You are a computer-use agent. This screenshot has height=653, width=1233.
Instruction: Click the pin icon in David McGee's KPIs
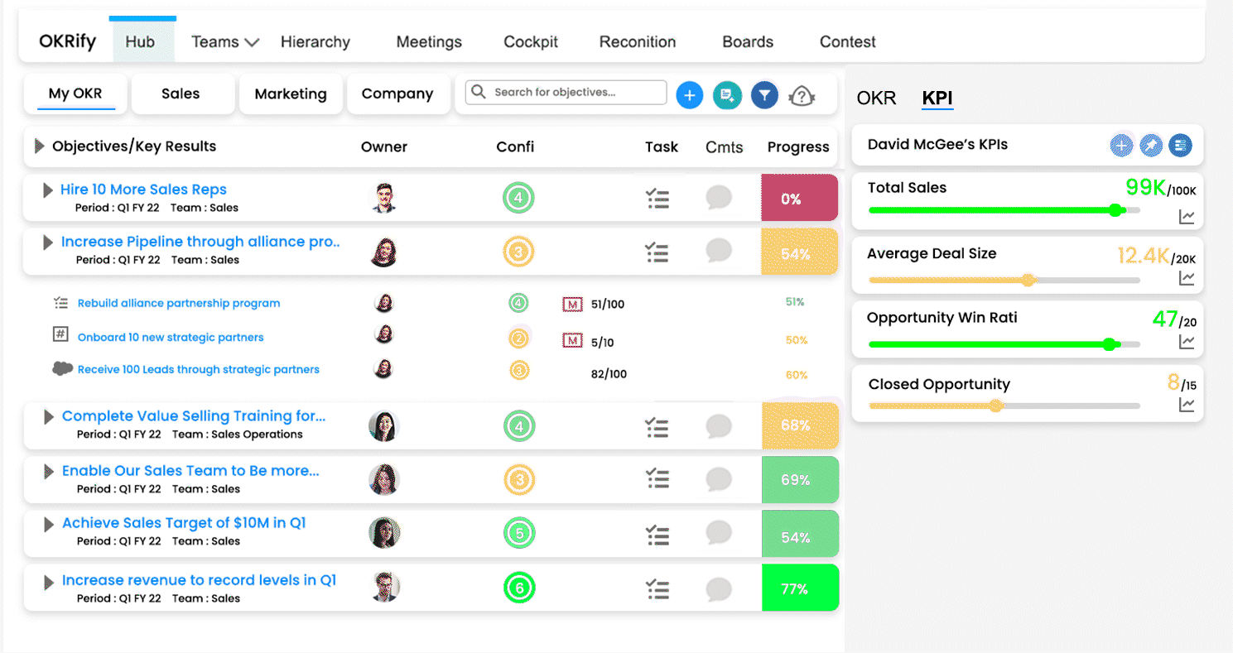pos(1150,146)
